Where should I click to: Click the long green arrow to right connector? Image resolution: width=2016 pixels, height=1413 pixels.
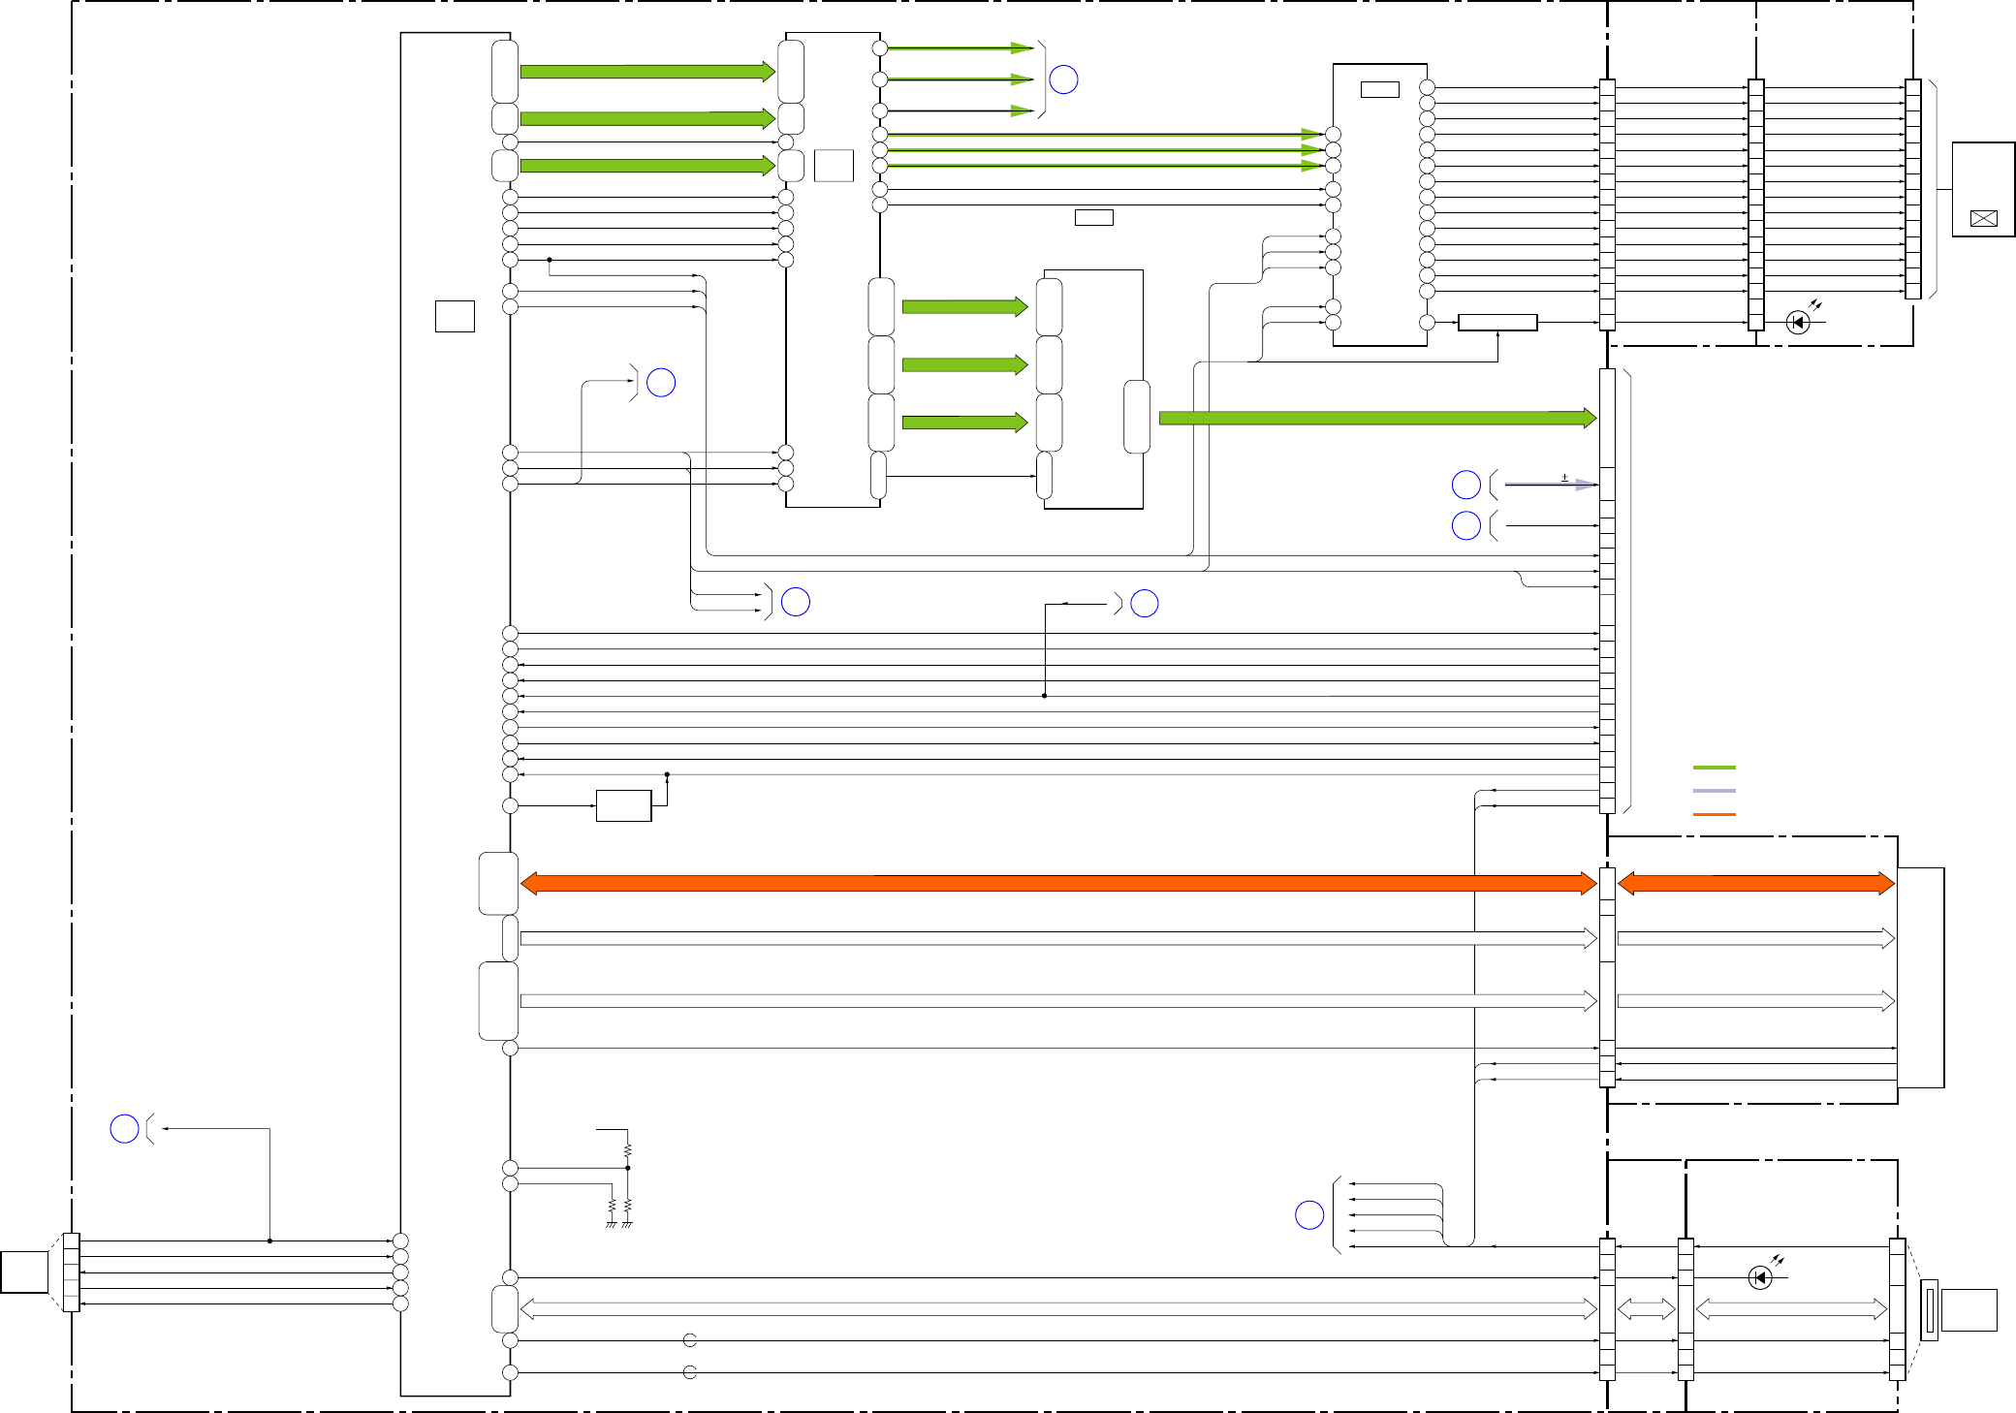point(1376,418)
